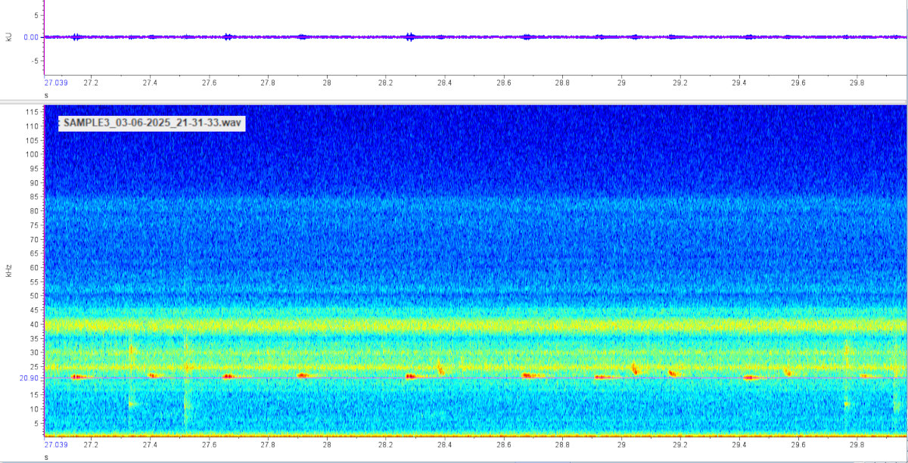
Task: Select the 50 kHz frequency axis tick
Action: [33, 296]
